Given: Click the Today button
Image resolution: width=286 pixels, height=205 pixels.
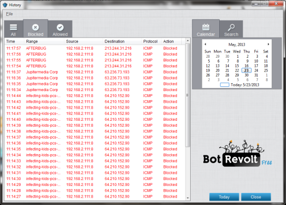Looking at the screenshot, I should click(224, 197).
